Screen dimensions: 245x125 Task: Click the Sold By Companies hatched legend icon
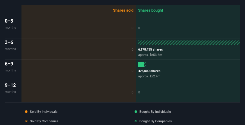(x=26, y=121)
